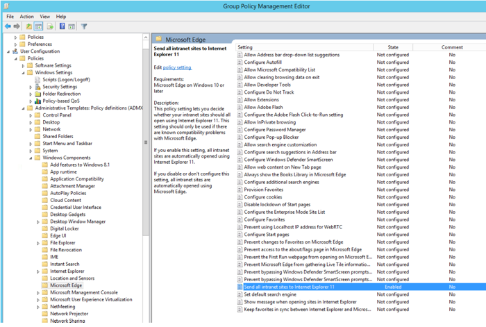Click the Back arrow toolbar icon
486x327 pixels.
(x=8, y=26)
